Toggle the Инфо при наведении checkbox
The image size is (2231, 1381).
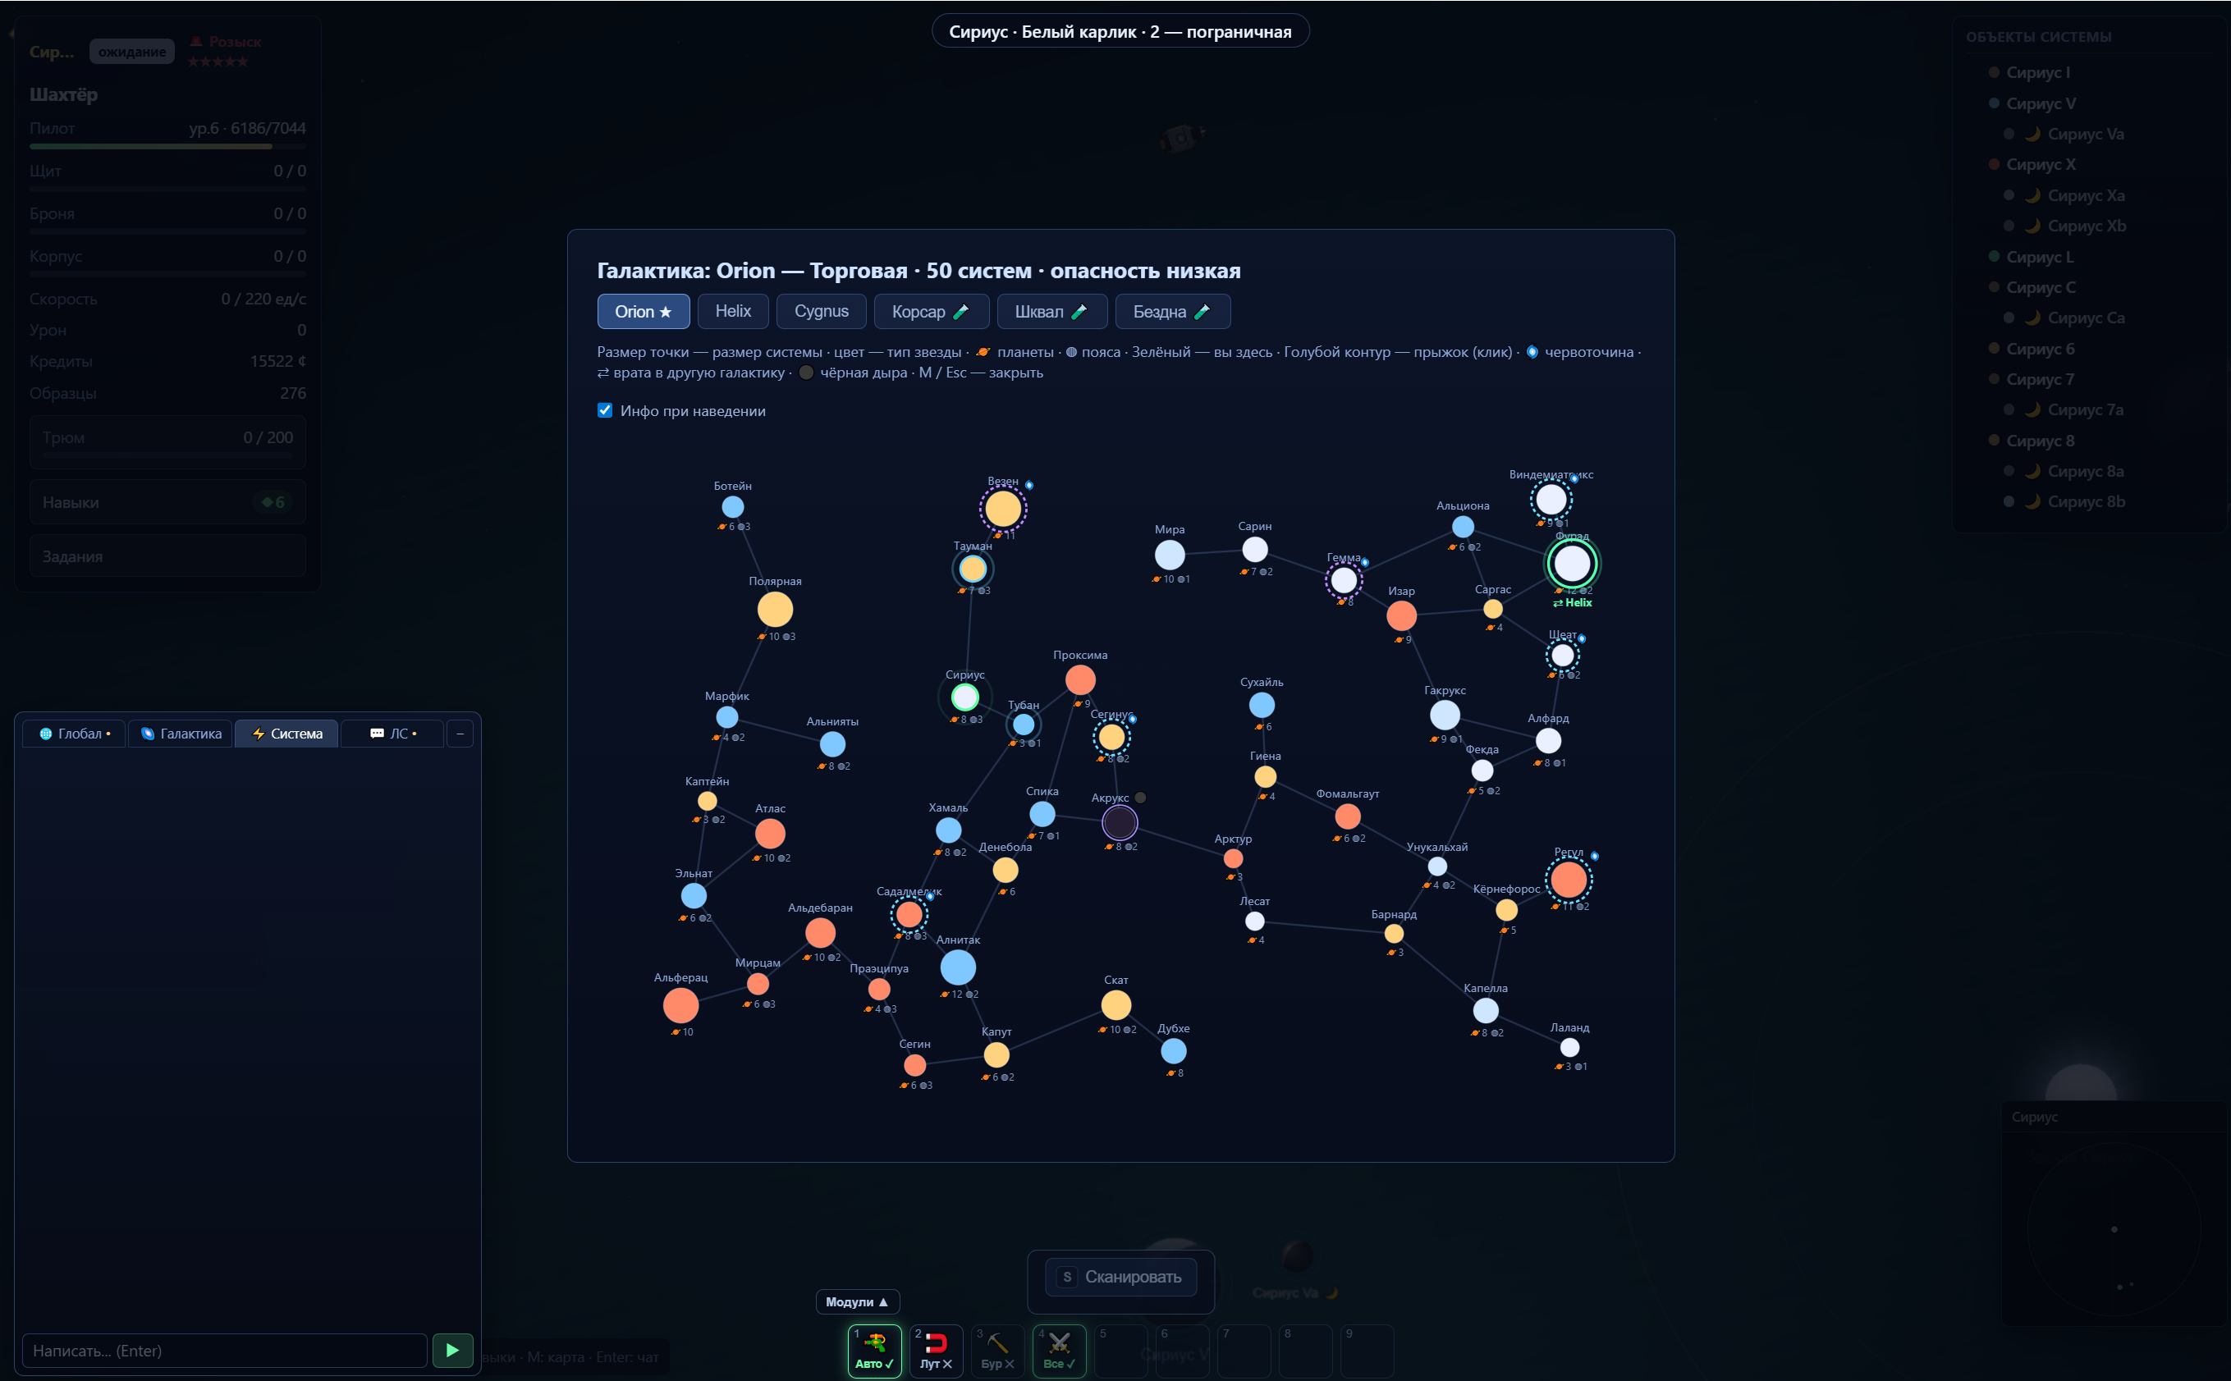(x=605, y=410)
